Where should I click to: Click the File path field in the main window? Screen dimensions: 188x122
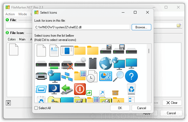coord(19,26)
